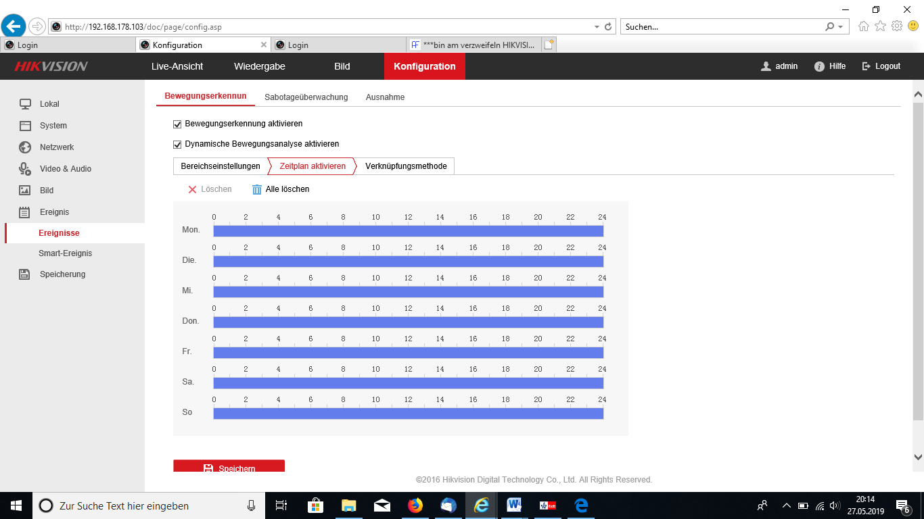
Task: Select Smart-Ereignis in the sidebar
Action: coord(65,253)
